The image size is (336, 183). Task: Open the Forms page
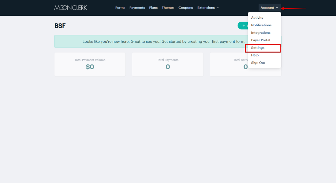(x=120, y=8)
